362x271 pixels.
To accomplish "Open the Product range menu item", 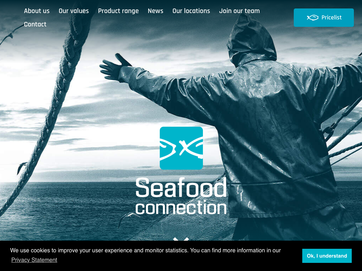I will click(x=118, y=11).
